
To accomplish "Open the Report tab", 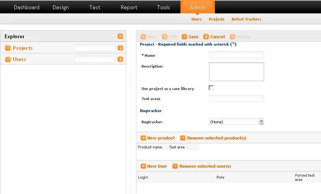I will pyautogui.click(x=129, y=7).
